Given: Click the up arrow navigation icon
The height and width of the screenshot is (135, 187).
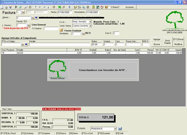Looking at the screenshot, I should [35, 7].
